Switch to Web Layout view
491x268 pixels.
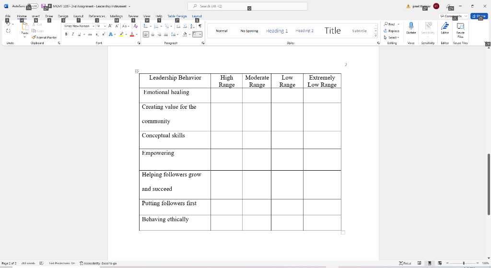click(x=440, y=263)
